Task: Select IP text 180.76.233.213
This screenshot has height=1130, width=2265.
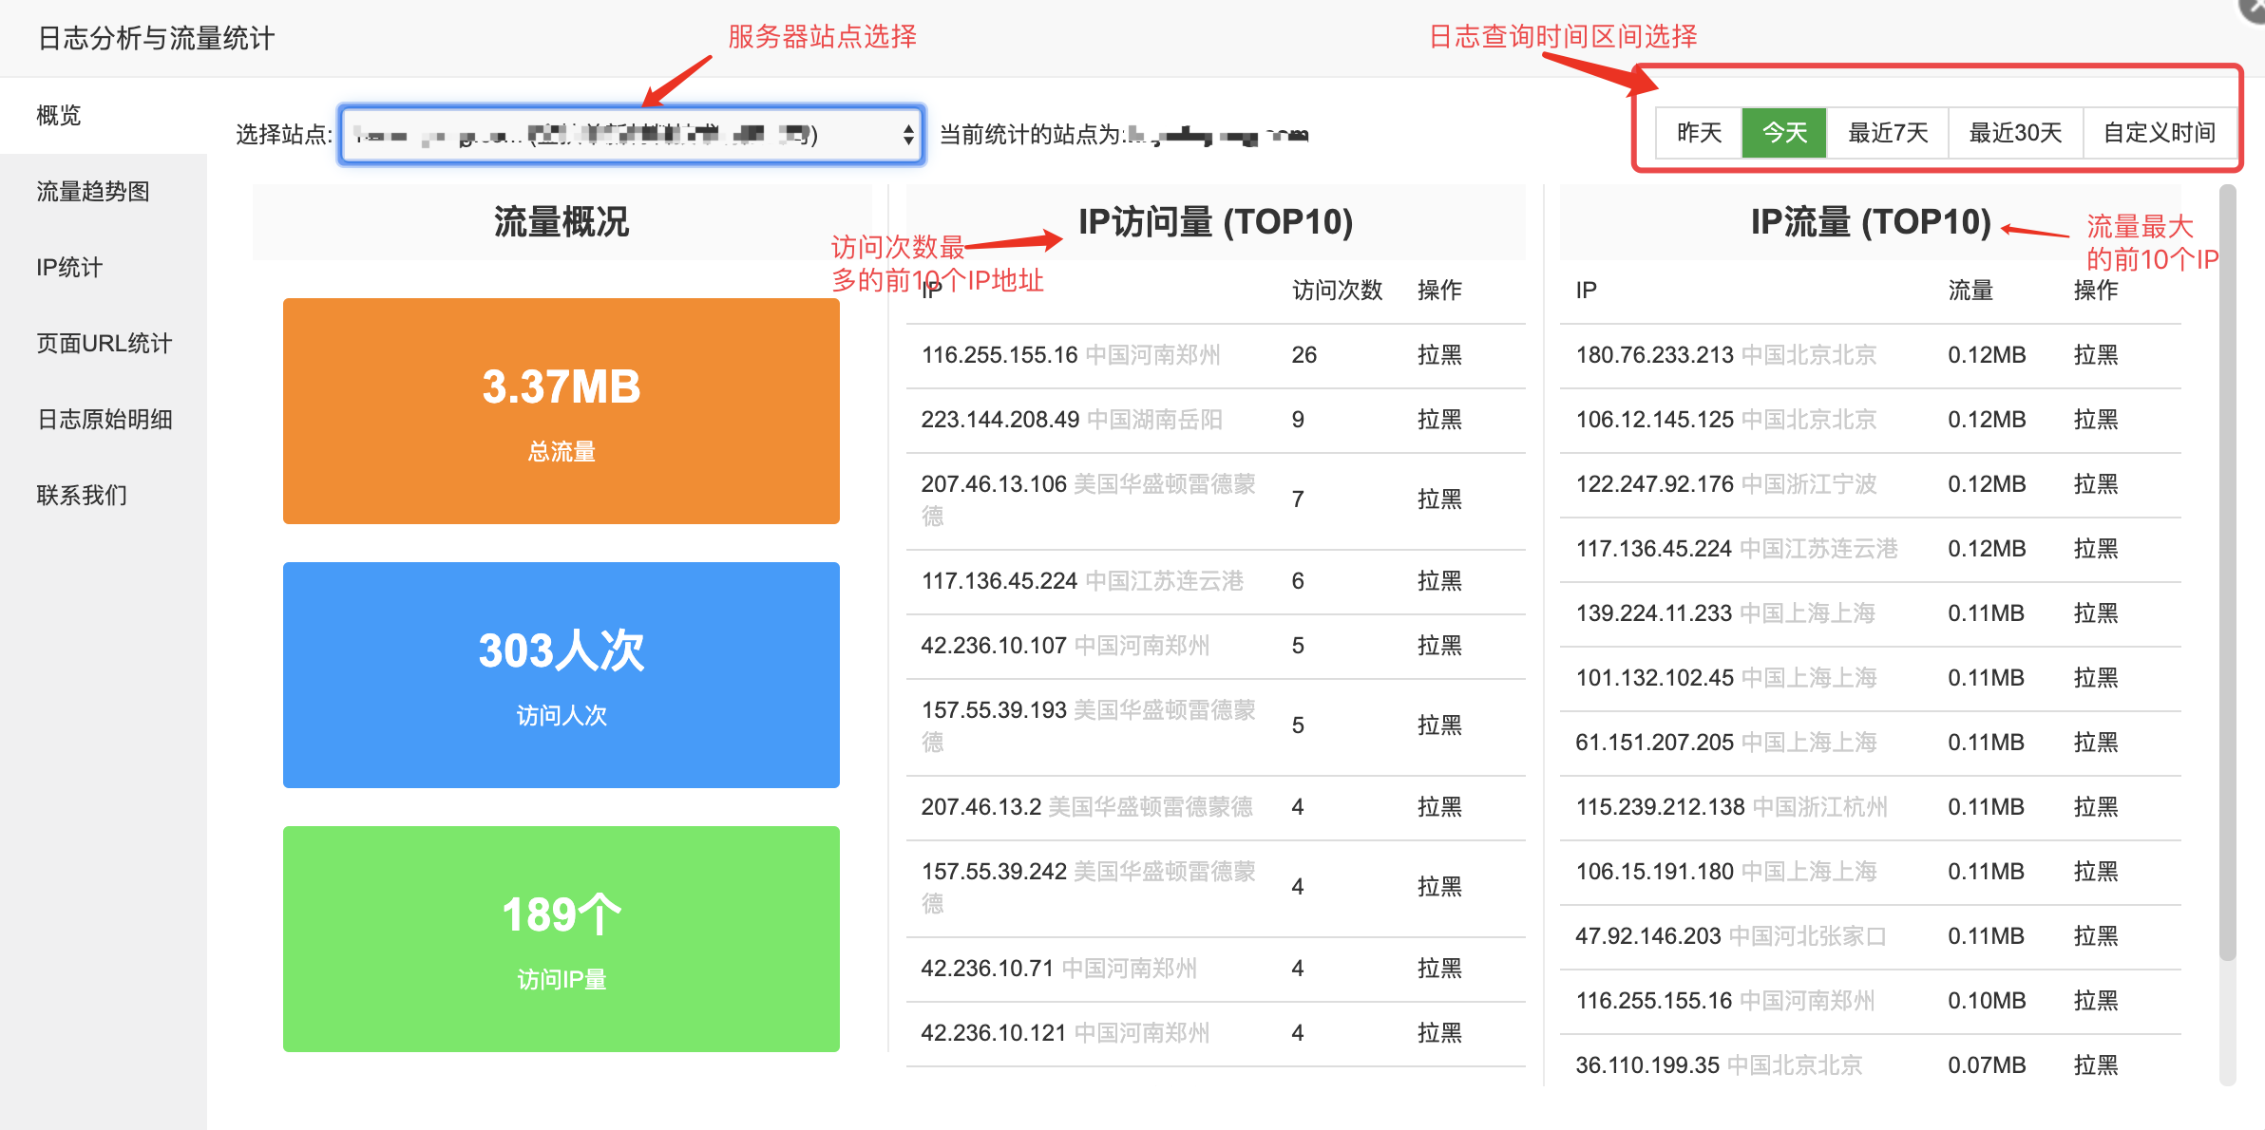Action: pyautogui.click(x=1655, y=355)
